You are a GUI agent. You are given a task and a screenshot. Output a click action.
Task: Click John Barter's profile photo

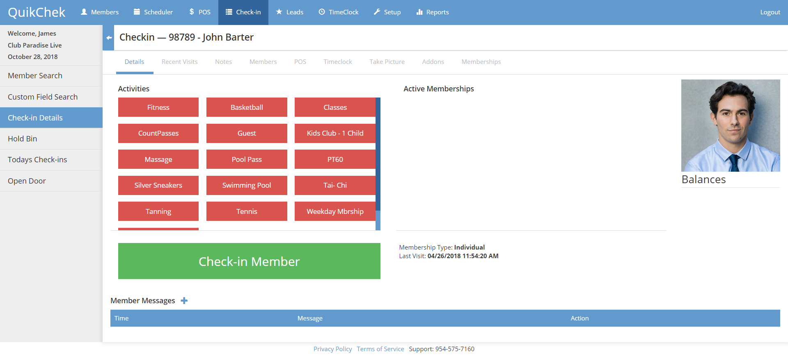pos(731,125)
